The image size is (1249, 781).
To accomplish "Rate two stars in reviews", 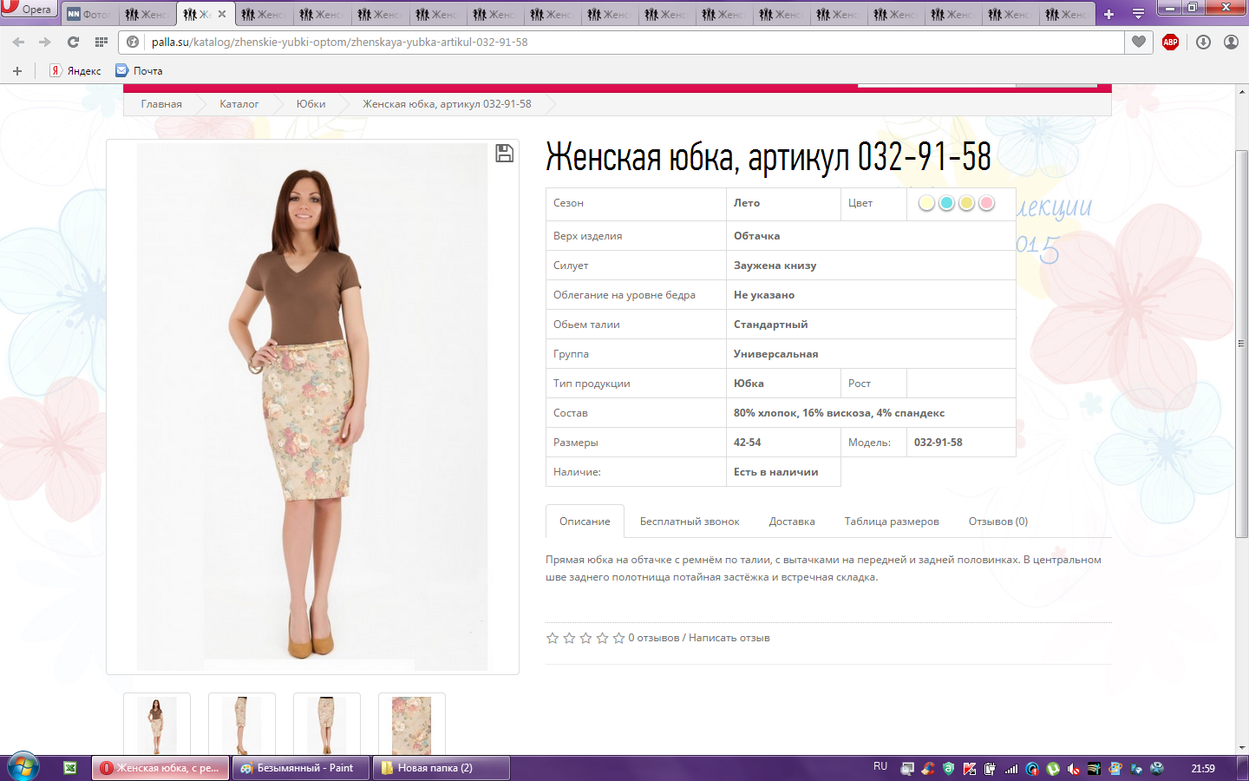I will tap(569, 638).
